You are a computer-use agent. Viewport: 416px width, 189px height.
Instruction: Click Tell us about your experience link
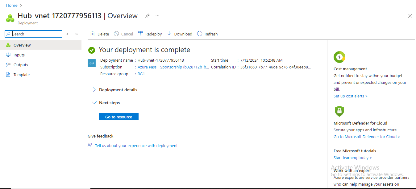[136, 146]
